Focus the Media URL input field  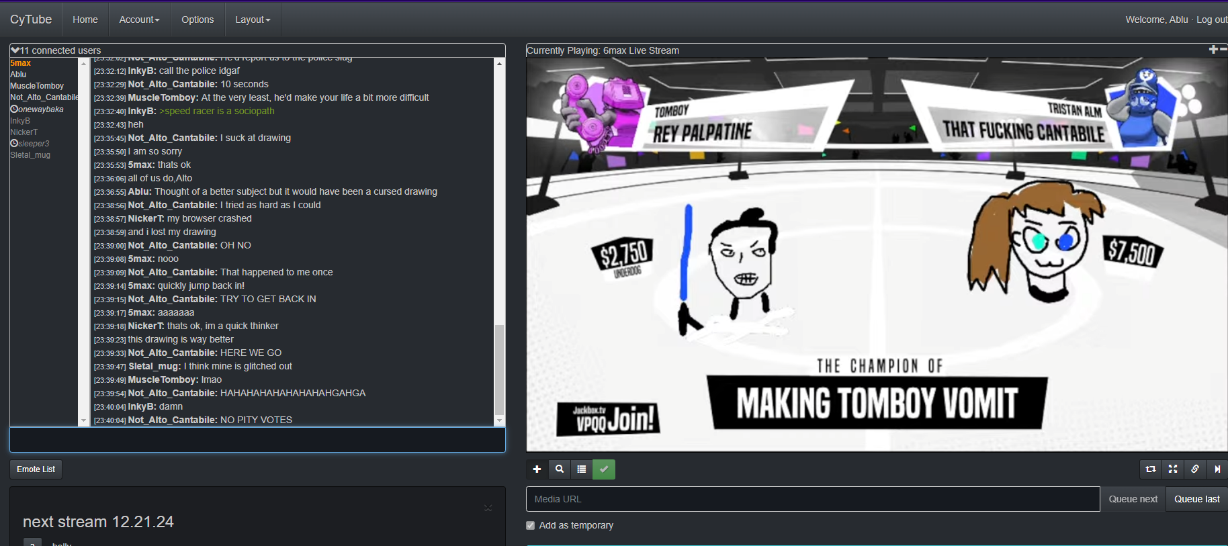point(813,499)
